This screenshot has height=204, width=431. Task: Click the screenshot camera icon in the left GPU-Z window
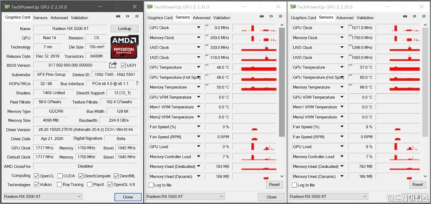click(118, 16)
